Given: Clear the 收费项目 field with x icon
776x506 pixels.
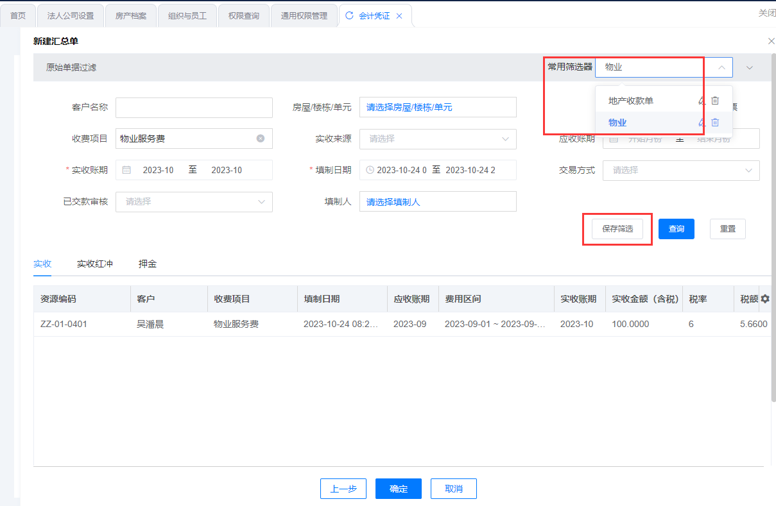Looking at the screenshot, I should click(x=261, y=139).
